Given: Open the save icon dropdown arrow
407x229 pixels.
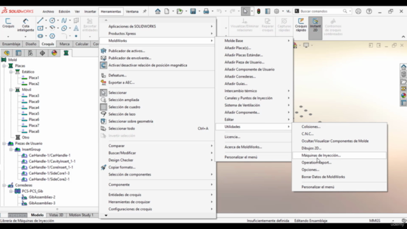Looking at the screenshot, I should coord(199,11).
